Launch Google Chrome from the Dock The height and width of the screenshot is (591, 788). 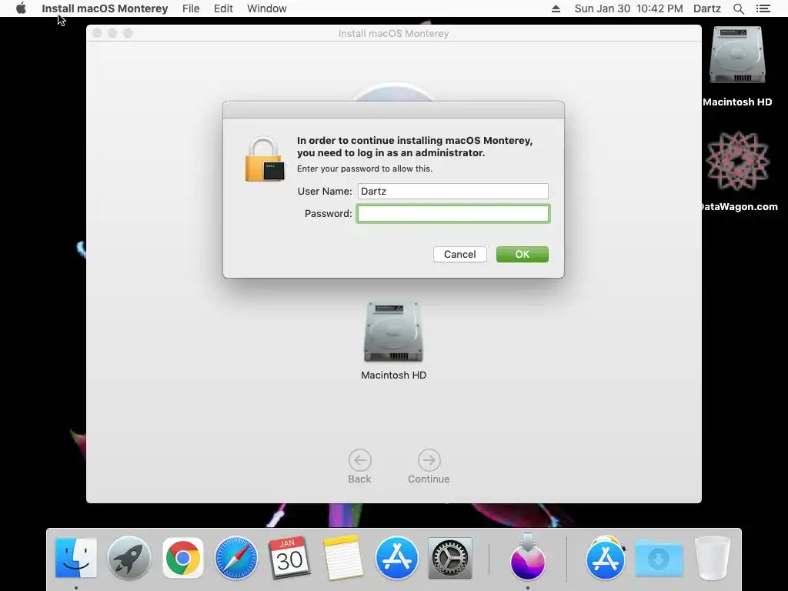click(x=183, y=557)
